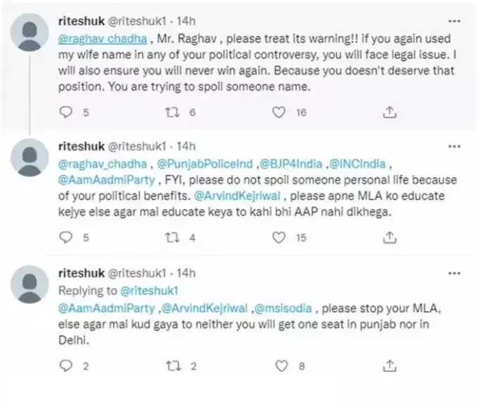Open profile avatar of the first tweet
The width and height of the screenshot is (479, 405).
[30, 34]
